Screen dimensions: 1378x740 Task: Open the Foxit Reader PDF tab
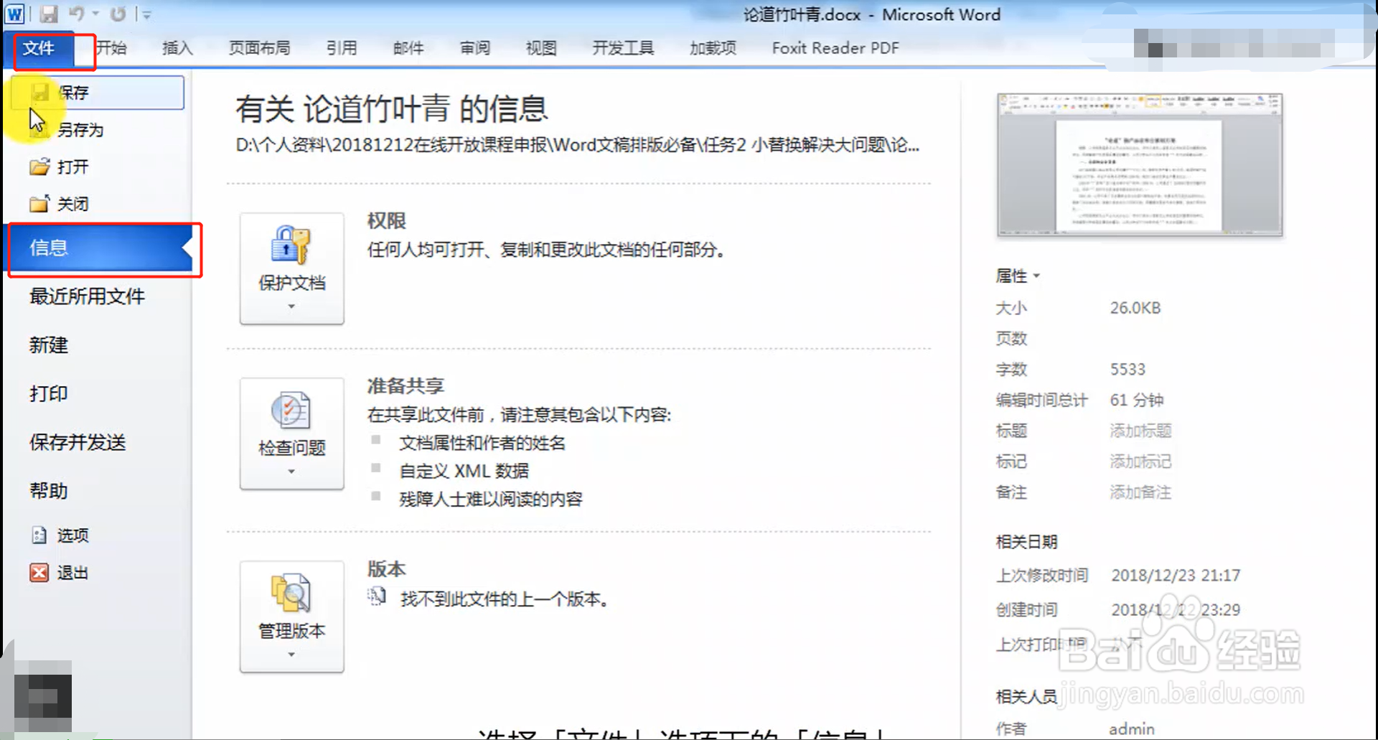[x=835, y=48]
